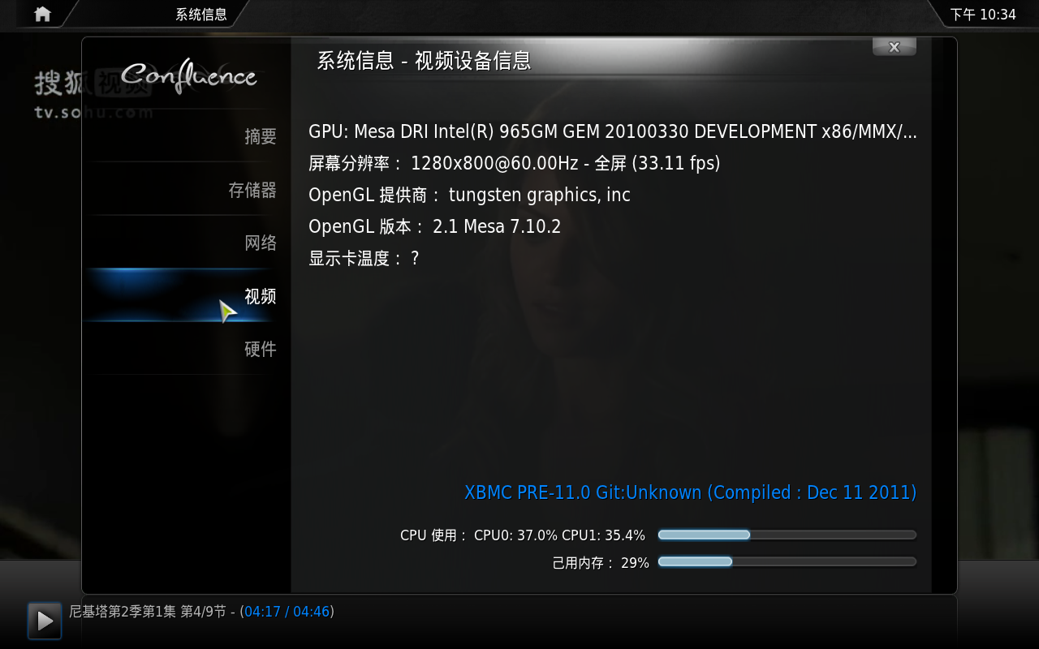Screen dimensions: 1039x649
Task: Click the OpenGL 提供商 tungsten graphics line
Action: [469, 195]
